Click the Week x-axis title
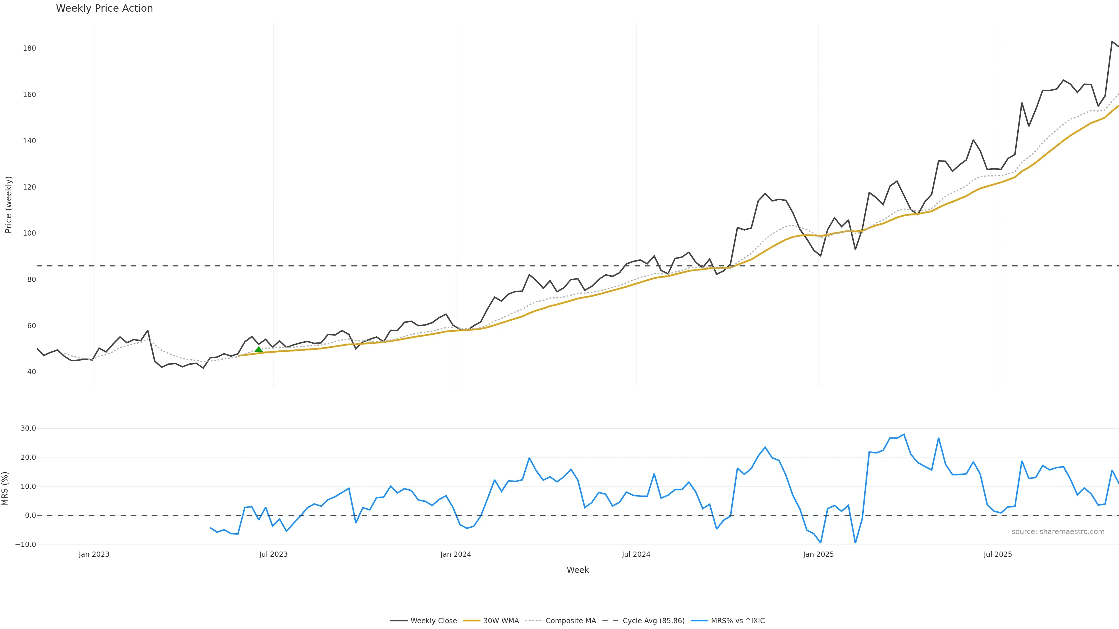This screenshot has height=629, width=1119. (x=577, y=570)
